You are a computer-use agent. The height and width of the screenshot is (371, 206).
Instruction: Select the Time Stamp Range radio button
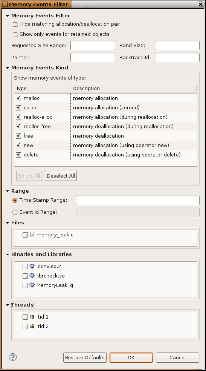(x=15, y=201)
